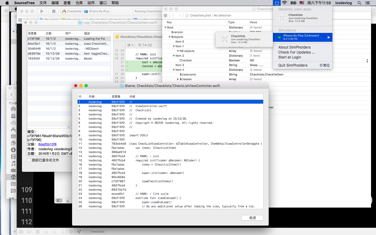Collapse NS.objects array row
This screenshot has width=376, height=235.
pyautogui.click(x=178, y=51)
